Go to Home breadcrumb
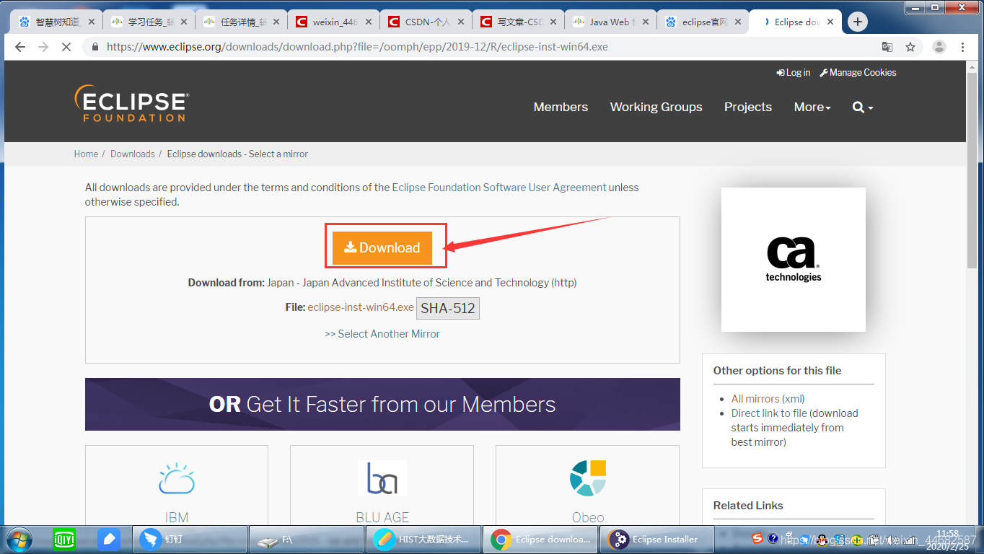984x554 pixels. click(86, 154)
